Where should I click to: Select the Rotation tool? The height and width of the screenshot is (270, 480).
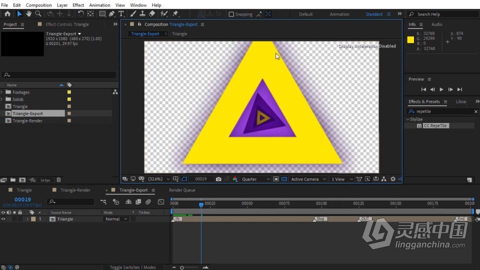coord(81,14)
